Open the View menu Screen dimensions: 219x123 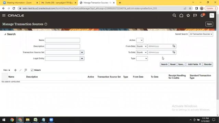7,70
